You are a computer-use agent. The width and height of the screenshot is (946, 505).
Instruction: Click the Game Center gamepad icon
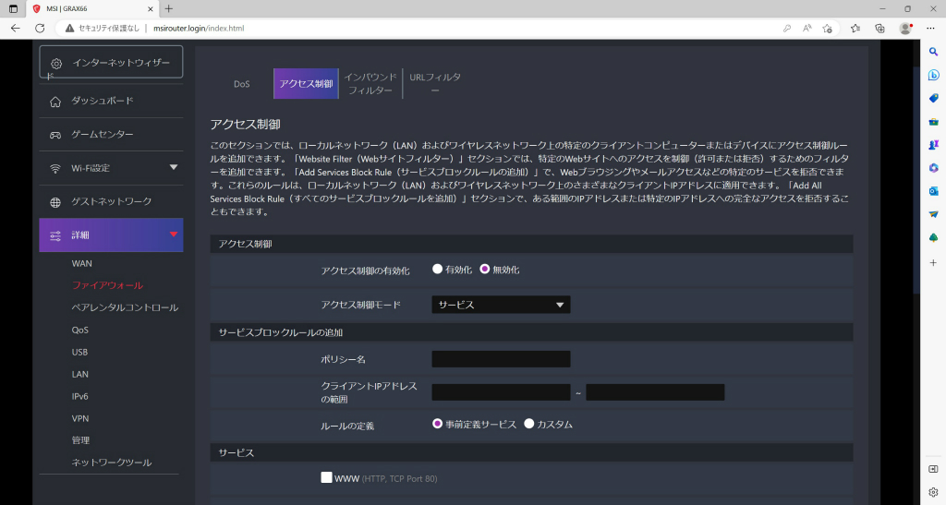(x=55, y=135)
